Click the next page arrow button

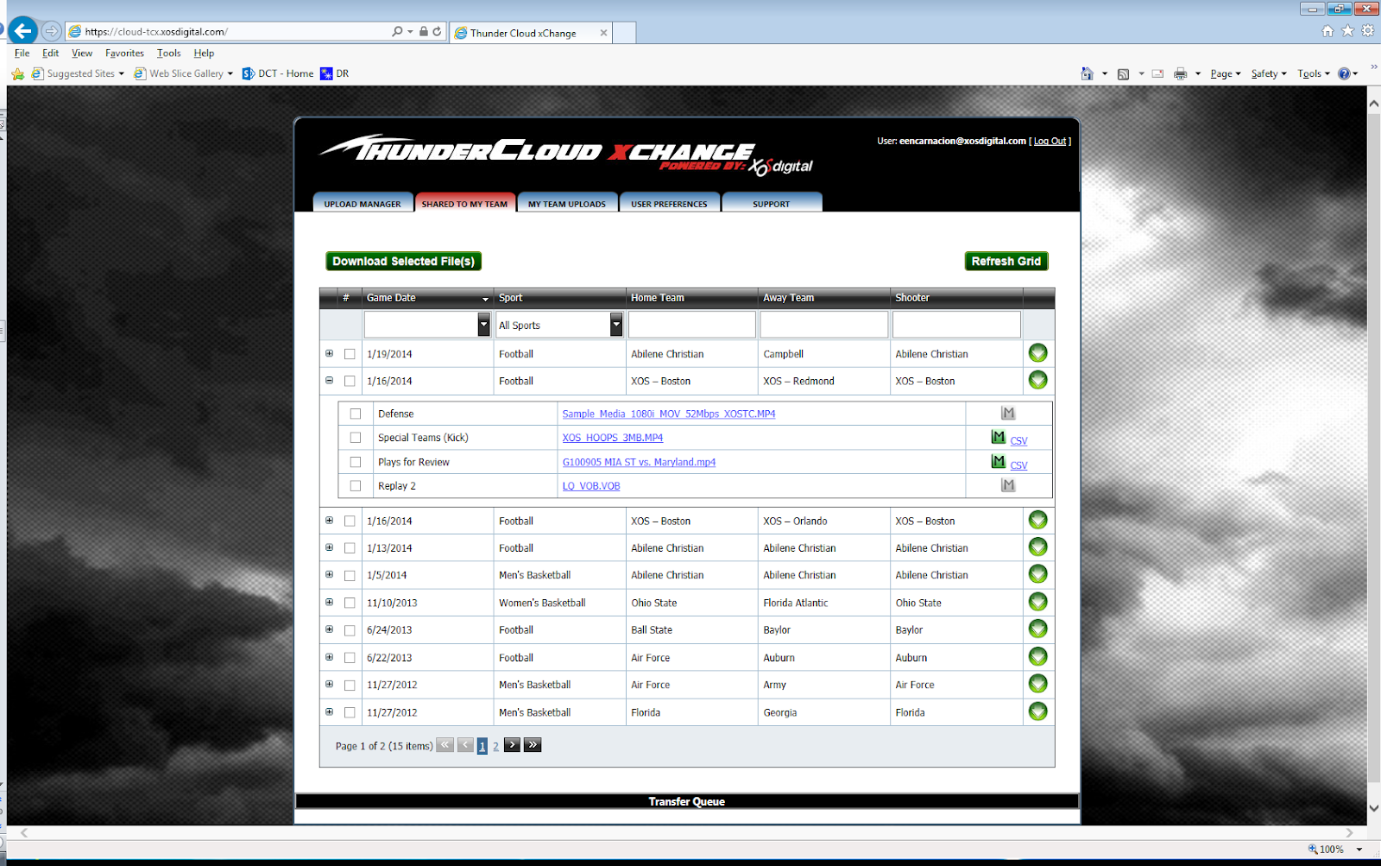click(512, 744)
